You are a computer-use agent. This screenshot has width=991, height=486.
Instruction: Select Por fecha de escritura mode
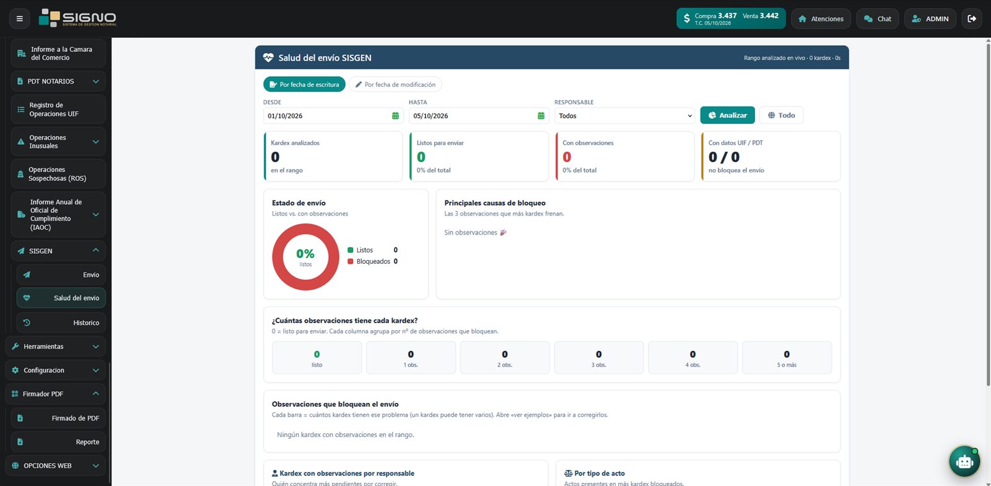[x=304, y=84]
